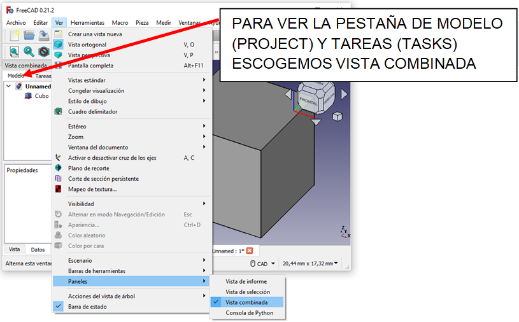Image resolution: width=519 pixels, height=322 pixels.
Task: Click the Cuadro delimitador icon
Action: (59, 111)
